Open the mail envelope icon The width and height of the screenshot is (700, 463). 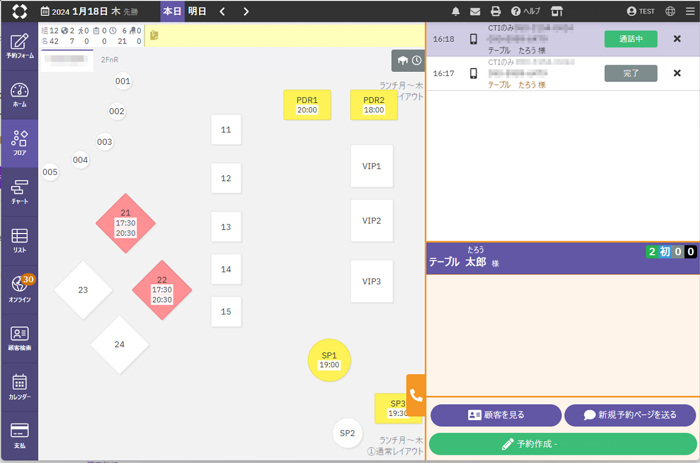pyautogui.click(x=475, y=11)
